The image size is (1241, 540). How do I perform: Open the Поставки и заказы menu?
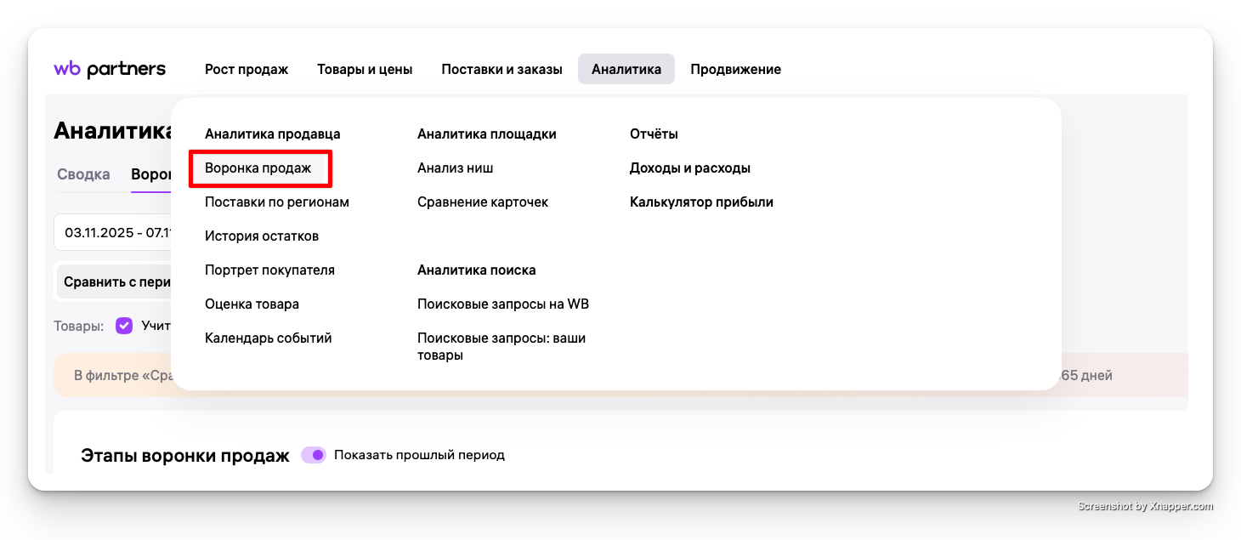501,70
